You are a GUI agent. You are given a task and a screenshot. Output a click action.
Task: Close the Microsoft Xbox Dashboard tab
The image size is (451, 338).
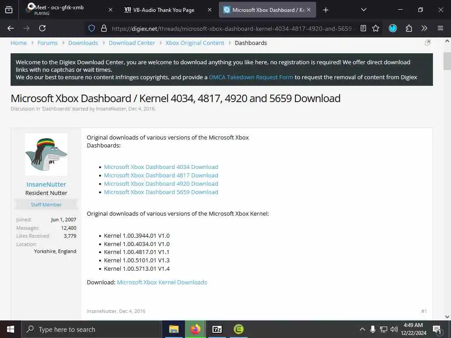point(309,10)
